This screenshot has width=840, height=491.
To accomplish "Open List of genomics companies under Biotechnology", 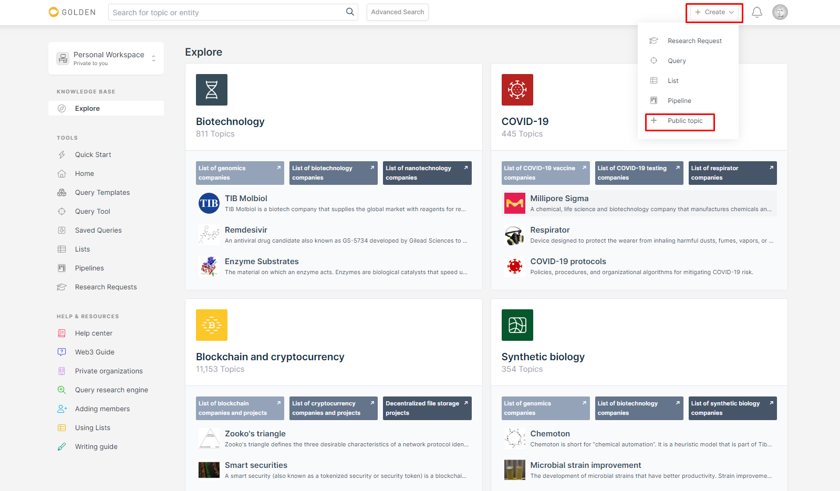I will pos(240,173).
